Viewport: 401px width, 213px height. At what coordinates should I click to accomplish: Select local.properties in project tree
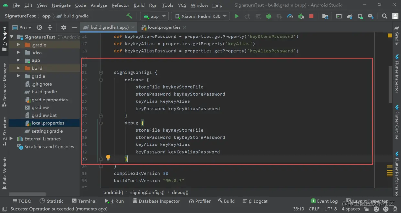coord(44,123)
